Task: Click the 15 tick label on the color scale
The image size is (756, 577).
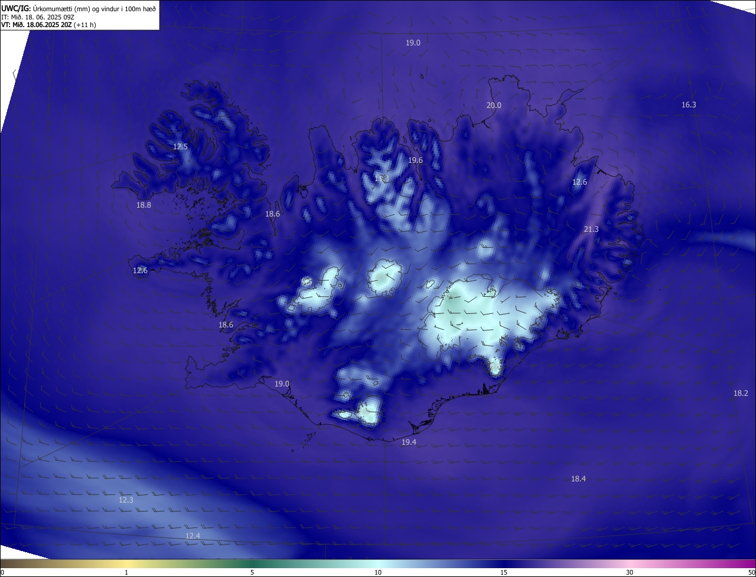Action: click(504, 572)
